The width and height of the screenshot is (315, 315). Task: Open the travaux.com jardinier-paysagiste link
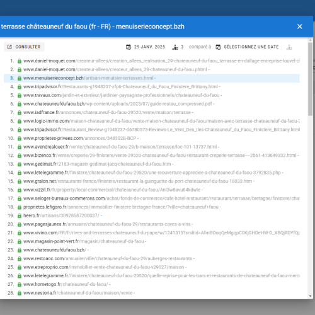click(121, 95)
